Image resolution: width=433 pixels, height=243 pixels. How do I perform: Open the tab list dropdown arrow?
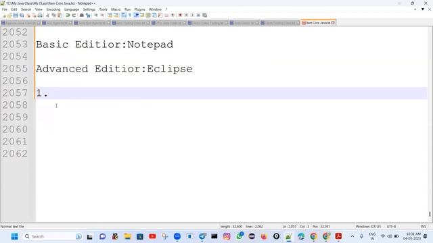422,9
